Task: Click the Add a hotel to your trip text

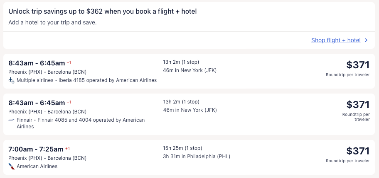Action: tap(52, 22)
